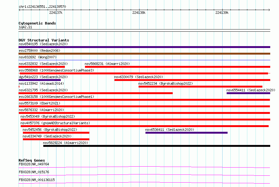Click the 224137k ruler tick label
The height and width of the screenshot is (187, 279).
56,13
